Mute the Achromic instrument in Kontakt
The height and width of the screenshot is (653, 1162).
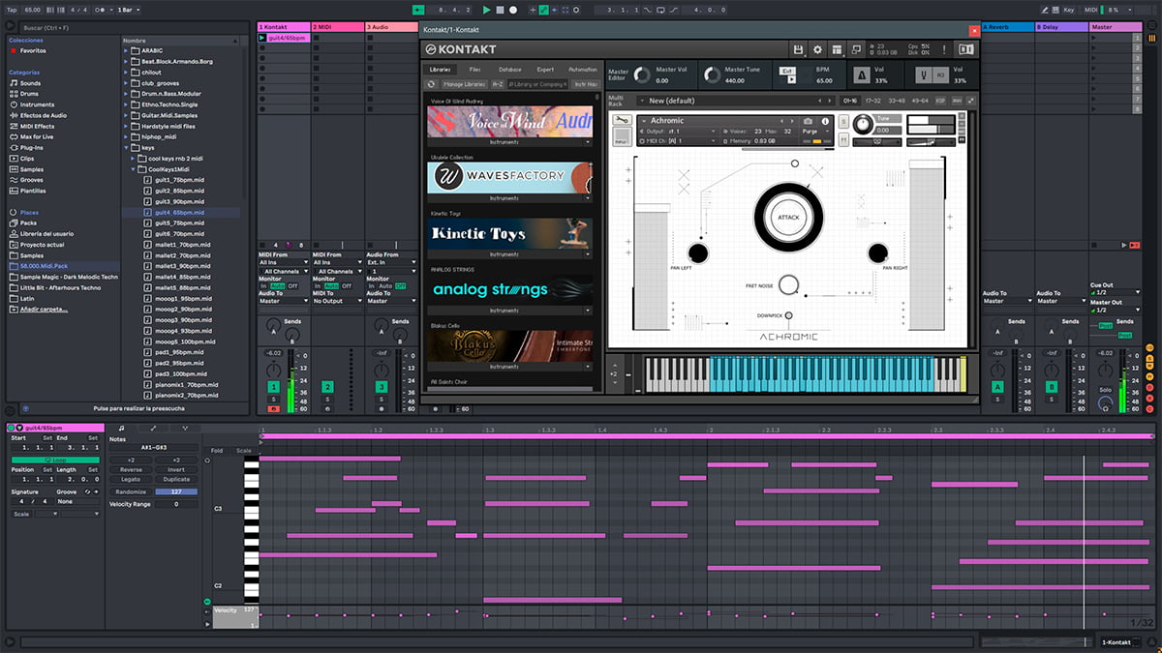842,140
